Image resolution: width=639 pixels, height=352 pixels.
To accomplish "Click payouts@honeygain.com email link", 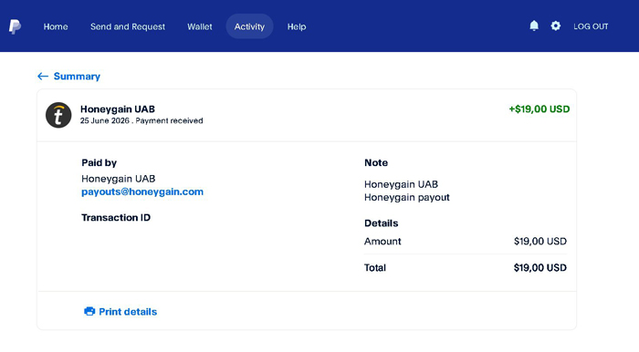I will tap(142, 192).
